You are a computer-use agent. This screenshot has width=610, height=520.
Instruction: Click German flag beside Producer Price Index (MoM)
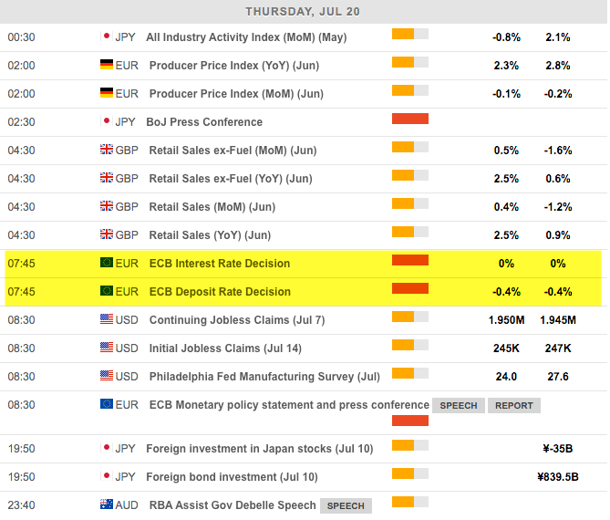tap(106, 93)
